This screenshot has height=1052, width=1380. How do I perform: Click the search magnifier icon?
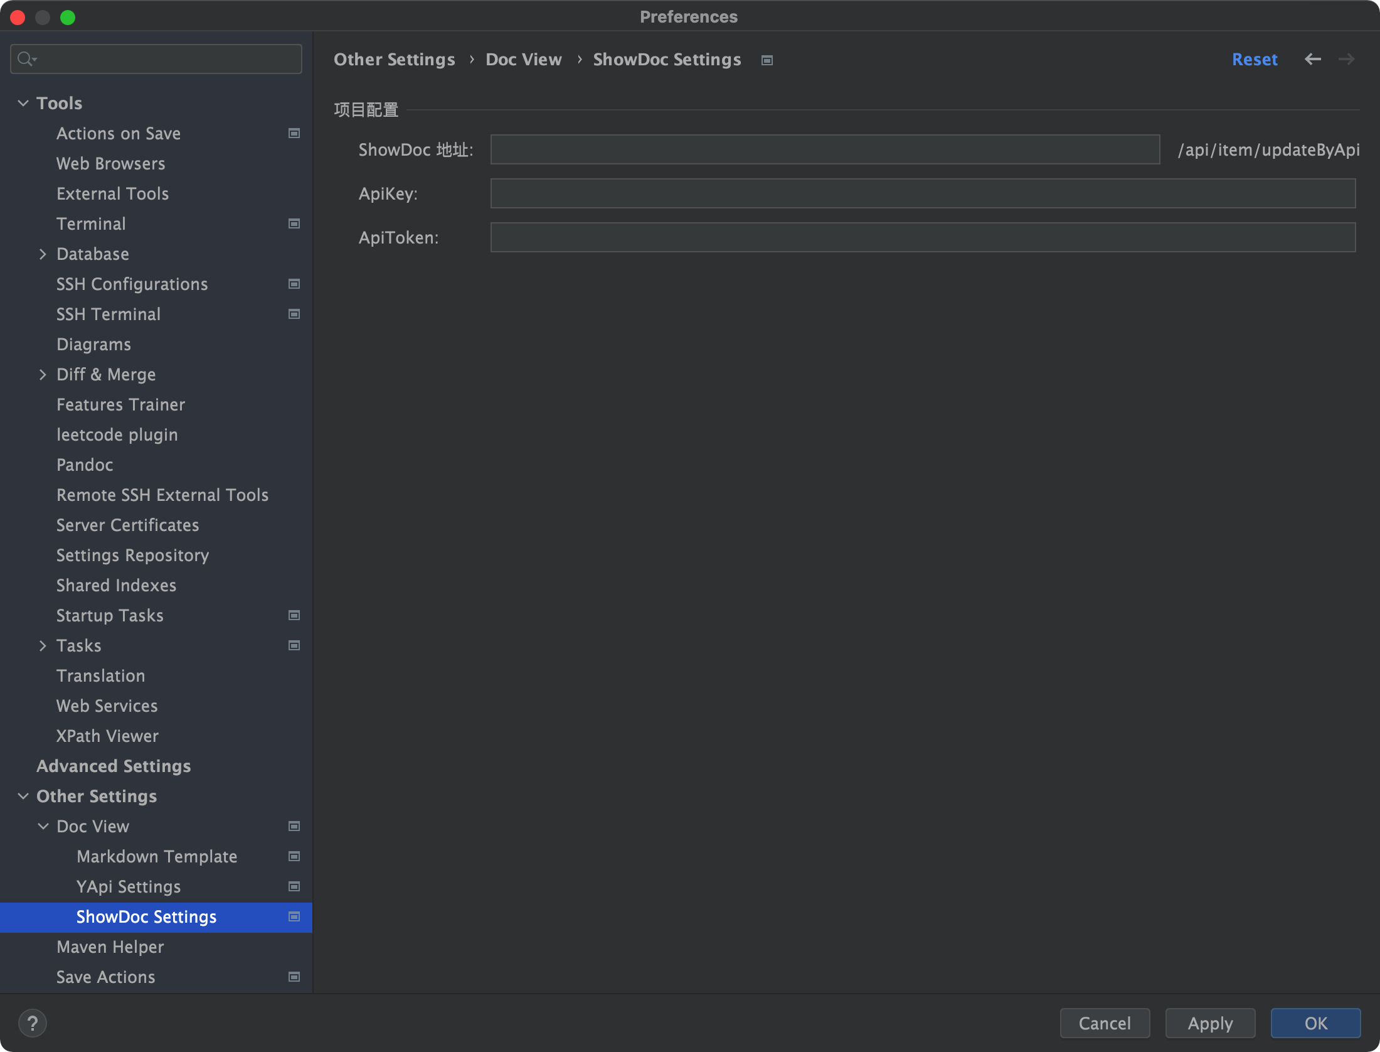pyautogui.click(x=25, y=59)
